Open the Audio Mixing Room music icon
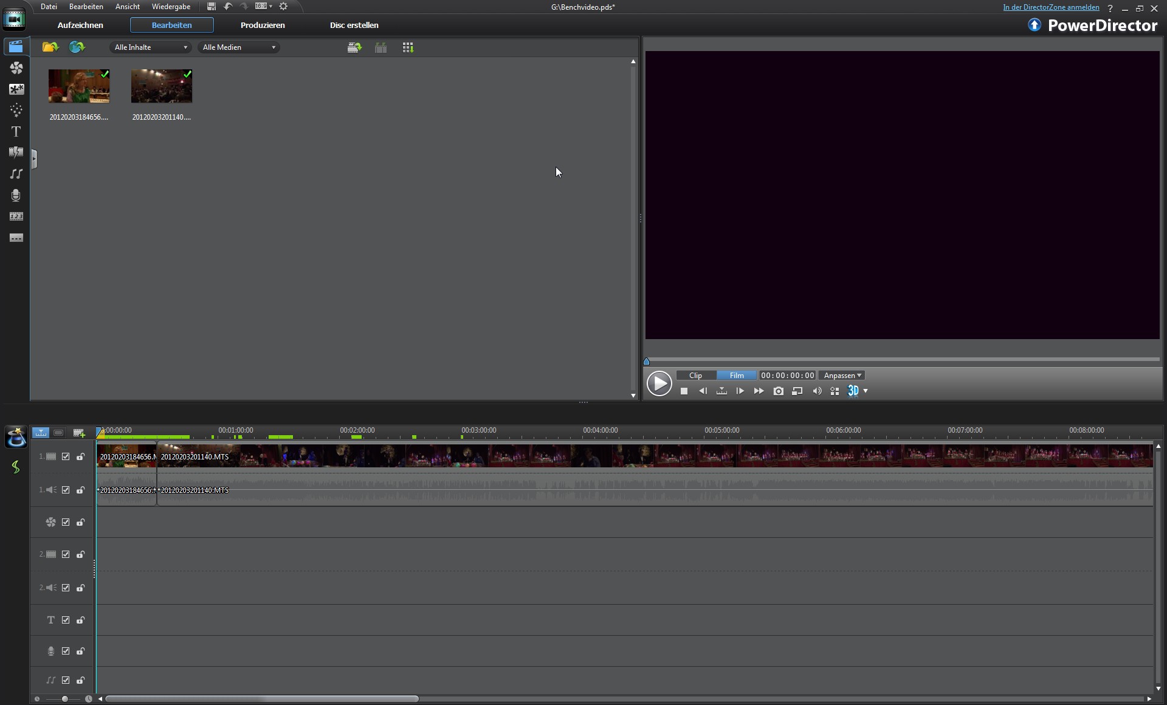 [x=16, y=174]
